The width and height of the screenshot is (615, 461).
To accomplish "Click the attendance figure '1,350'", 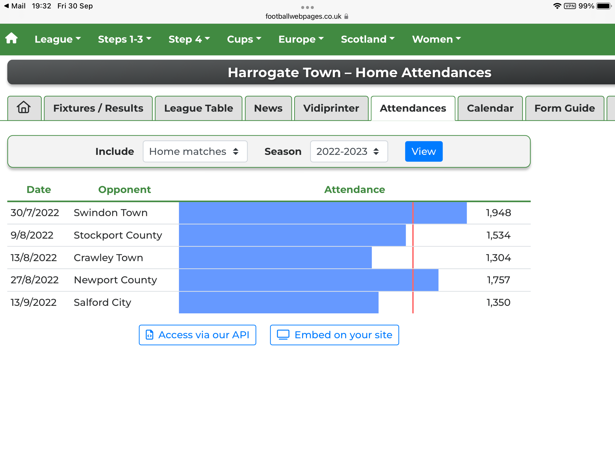I will pyautogui.click(x=498, y=303).
